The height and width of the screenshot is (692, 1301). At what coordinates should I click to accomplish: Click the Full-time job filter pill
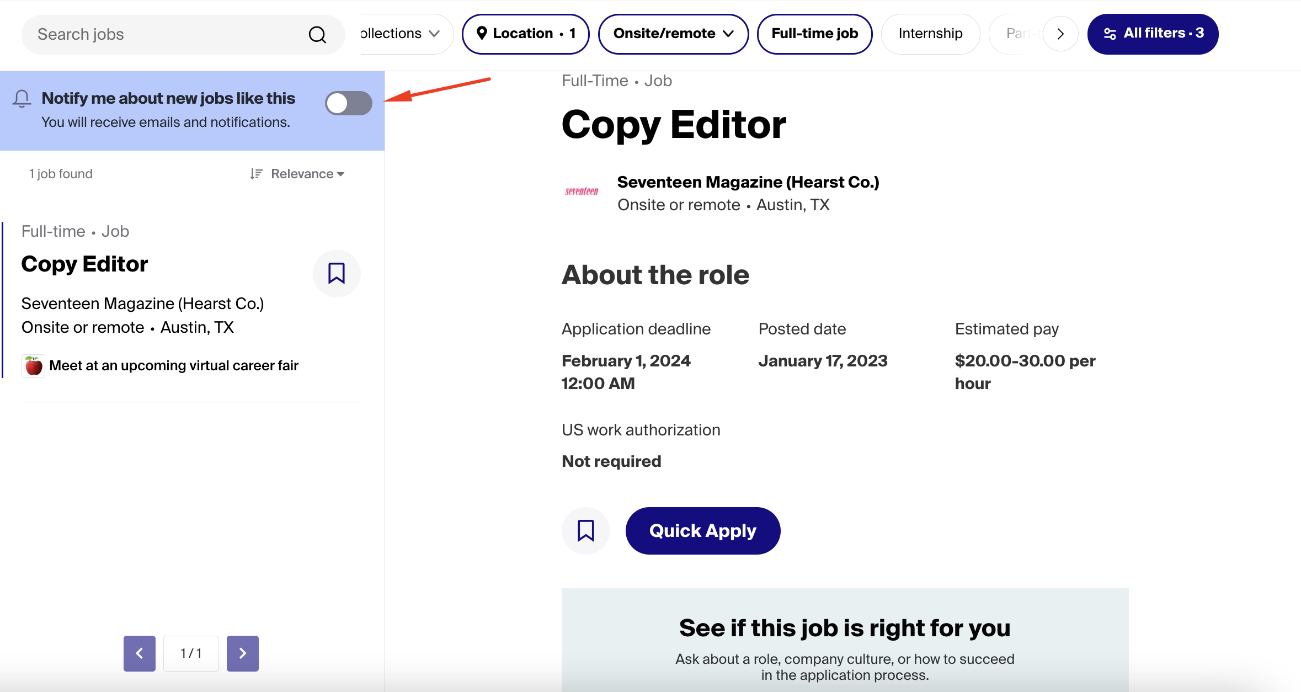(815, 34)
